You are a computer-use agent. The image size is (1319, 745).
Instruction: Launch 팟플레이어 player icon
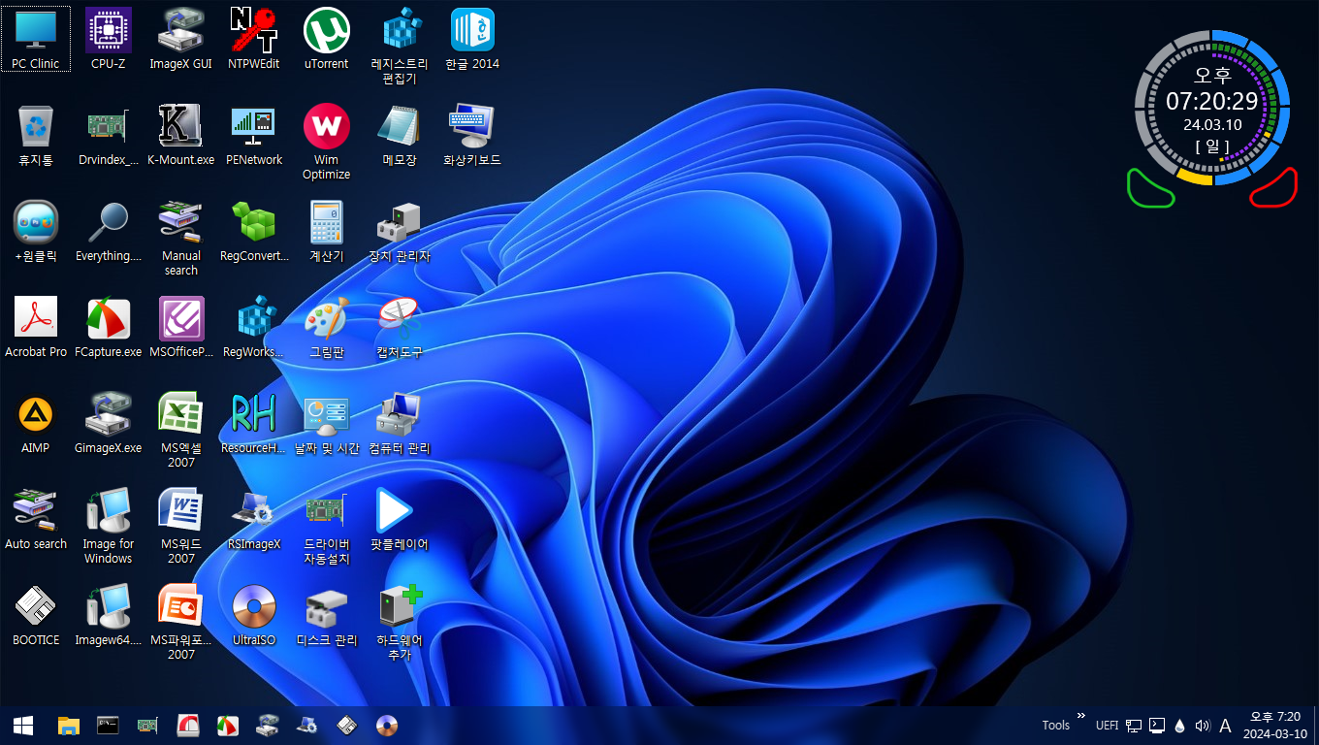[400, 520]
